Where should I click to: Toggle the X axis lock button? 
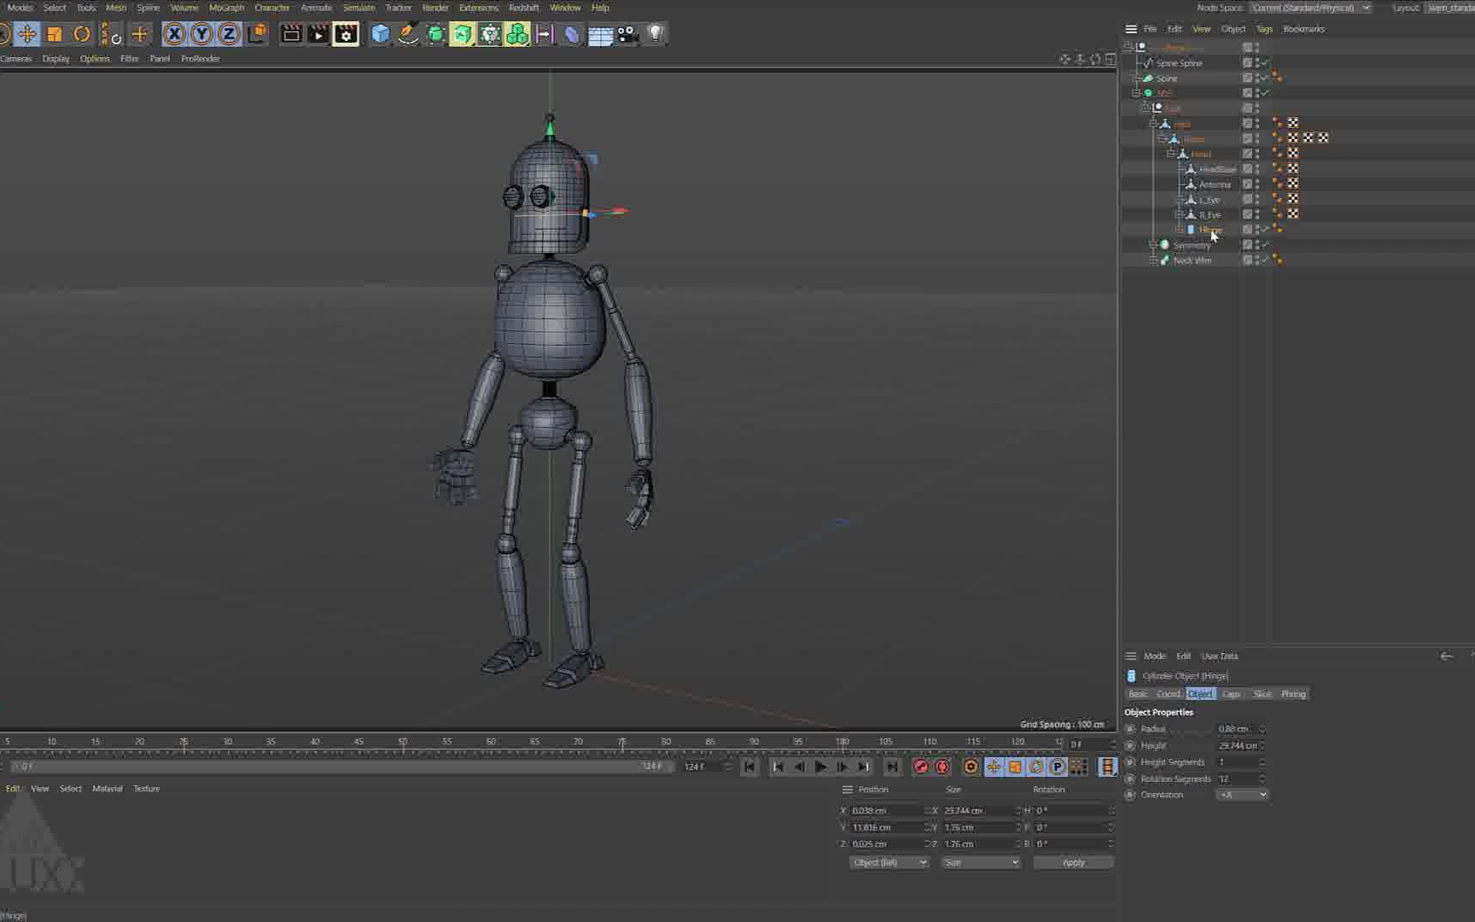click(x=173, y=34)
